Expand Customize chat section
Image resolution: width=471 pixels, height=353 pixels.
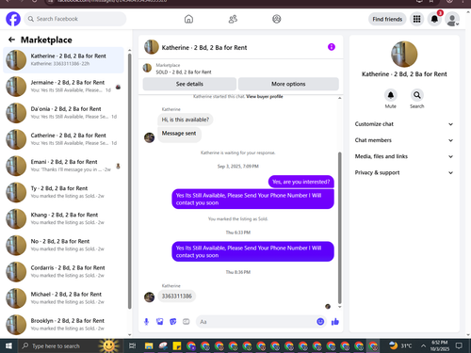tap(404, 124)
